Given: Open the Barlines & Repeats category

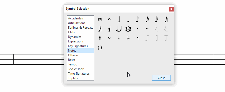Looking at the screenshot, I should (81, 28).
